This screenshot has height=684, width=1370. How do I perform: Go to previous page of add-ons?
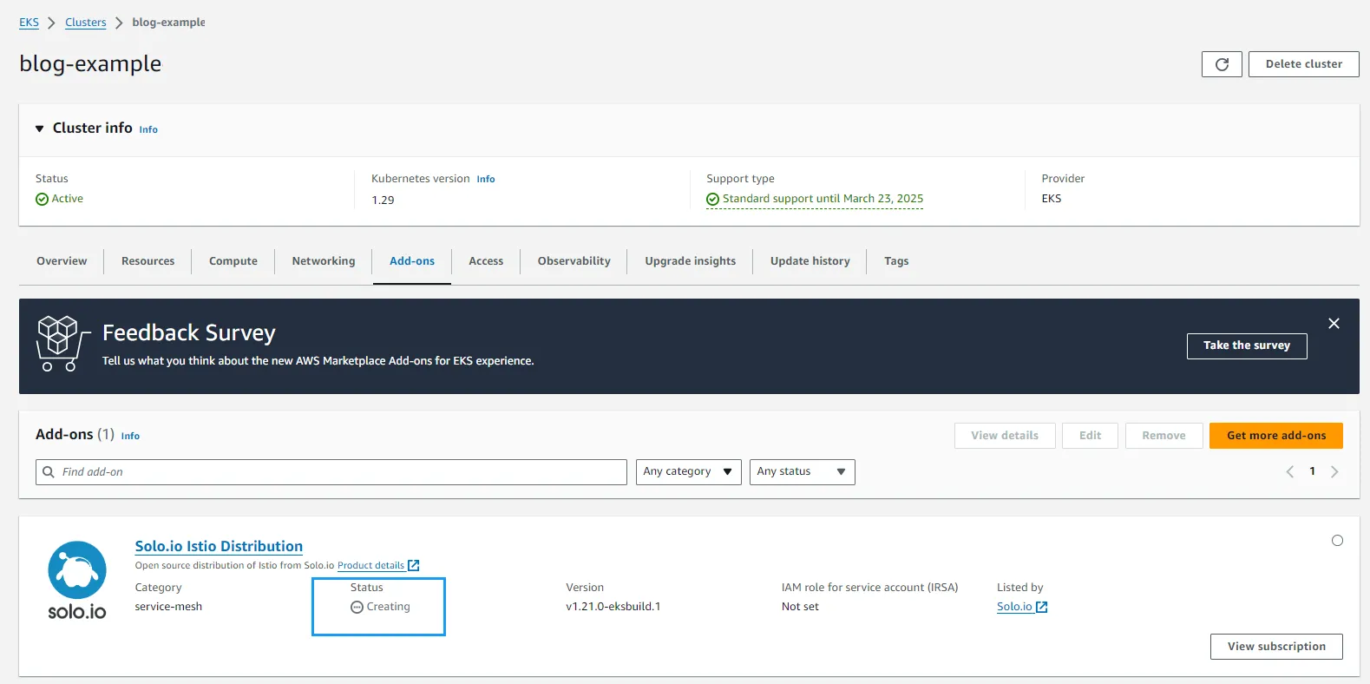coord(1289,472)
